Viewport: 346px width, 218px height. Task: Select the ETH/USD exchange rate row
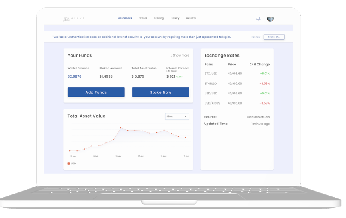point(237,83)
